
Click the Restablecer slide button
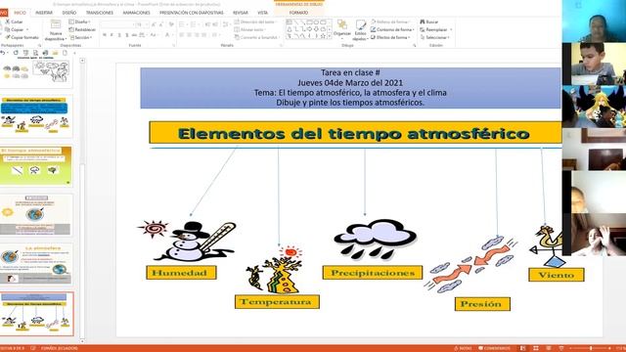tap(82, 29)
